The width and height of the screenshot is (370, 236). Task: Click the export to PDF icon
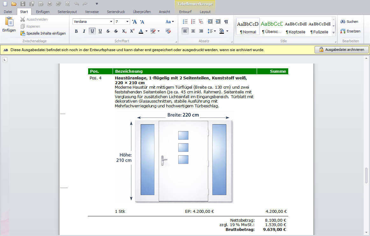tap(41, 4)
